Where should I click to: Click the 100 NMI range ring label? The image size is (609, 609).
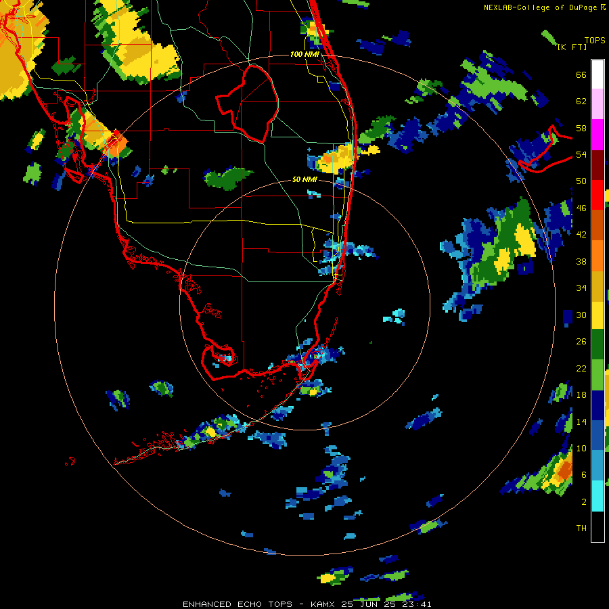(304, 54)
